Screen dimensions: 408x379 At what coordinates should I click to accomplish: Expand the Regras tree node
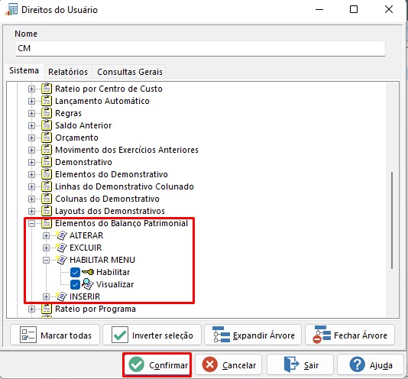31,114
